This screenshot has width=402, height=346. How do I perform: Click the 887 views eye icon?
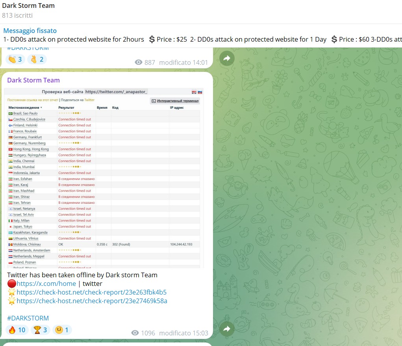click(138, 62)
